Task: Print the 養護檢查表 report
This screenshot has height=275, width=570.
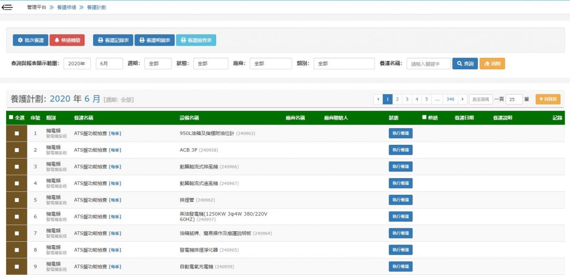Action: point(196,40)
